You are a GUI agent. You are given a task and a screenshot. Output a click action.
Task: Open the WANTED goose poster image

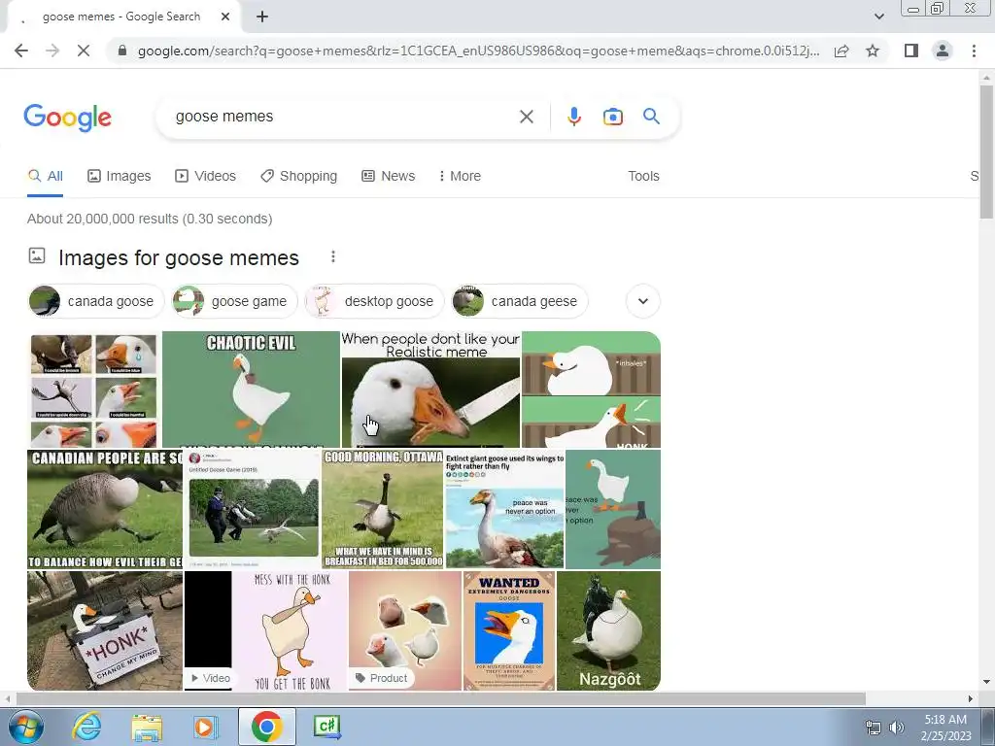coord(509,630)
